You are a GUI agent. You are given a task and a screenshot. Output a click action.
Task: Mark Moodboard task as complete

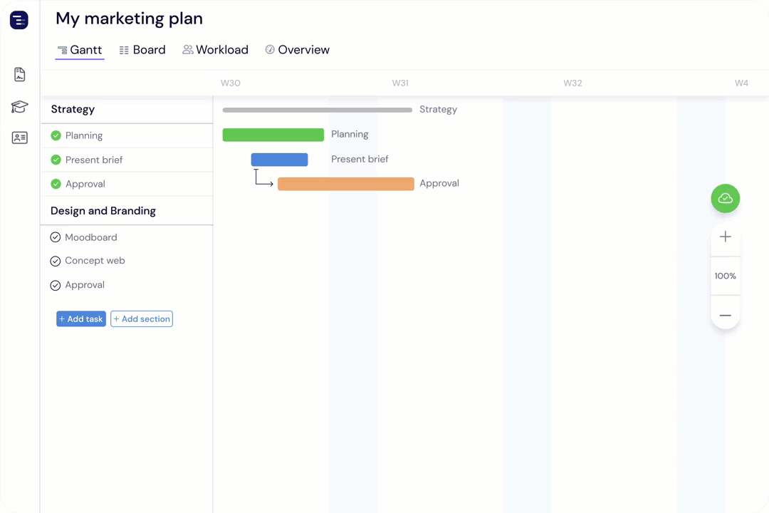[x=56, y=237]
